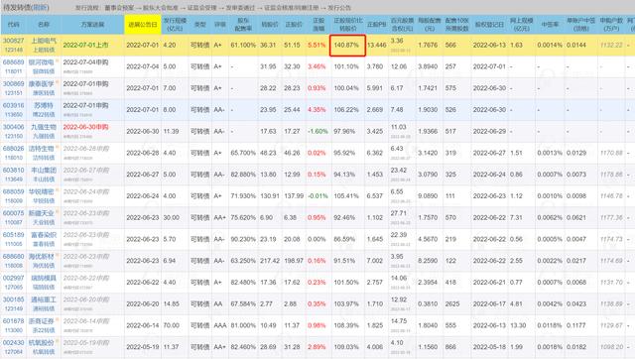Open the 九强生物 stock link
The width and height of the screenshot is (635, 359).
(44, 127)
